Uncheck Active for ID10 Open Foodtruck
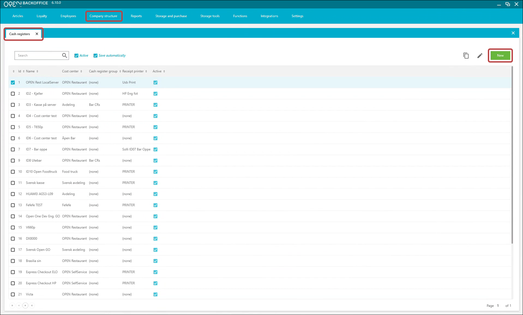The width and height of the screenshot is (523, 315). pos(155,172)
